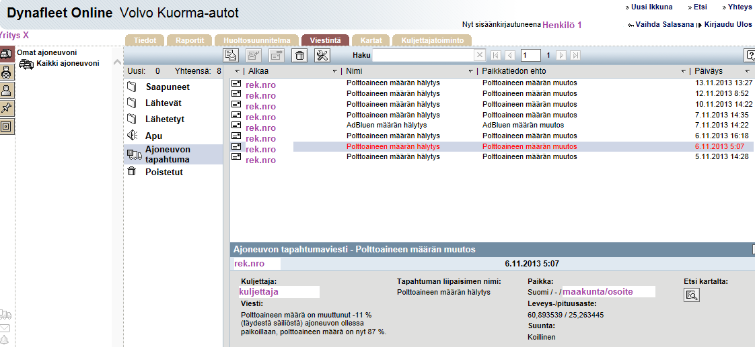The width and height of the screenshot is (755, 347).
Task: Click the Vaihda Salasana link
Action: point(664,24)
